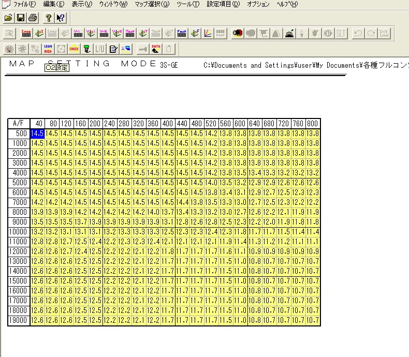Select 14.4 cell in row 7000

182,202
